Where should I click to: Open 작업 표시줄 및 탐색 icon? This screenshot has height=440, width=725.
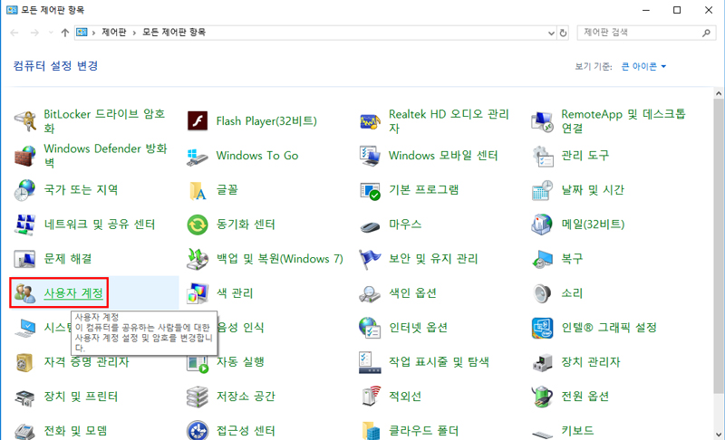[370, 362]
